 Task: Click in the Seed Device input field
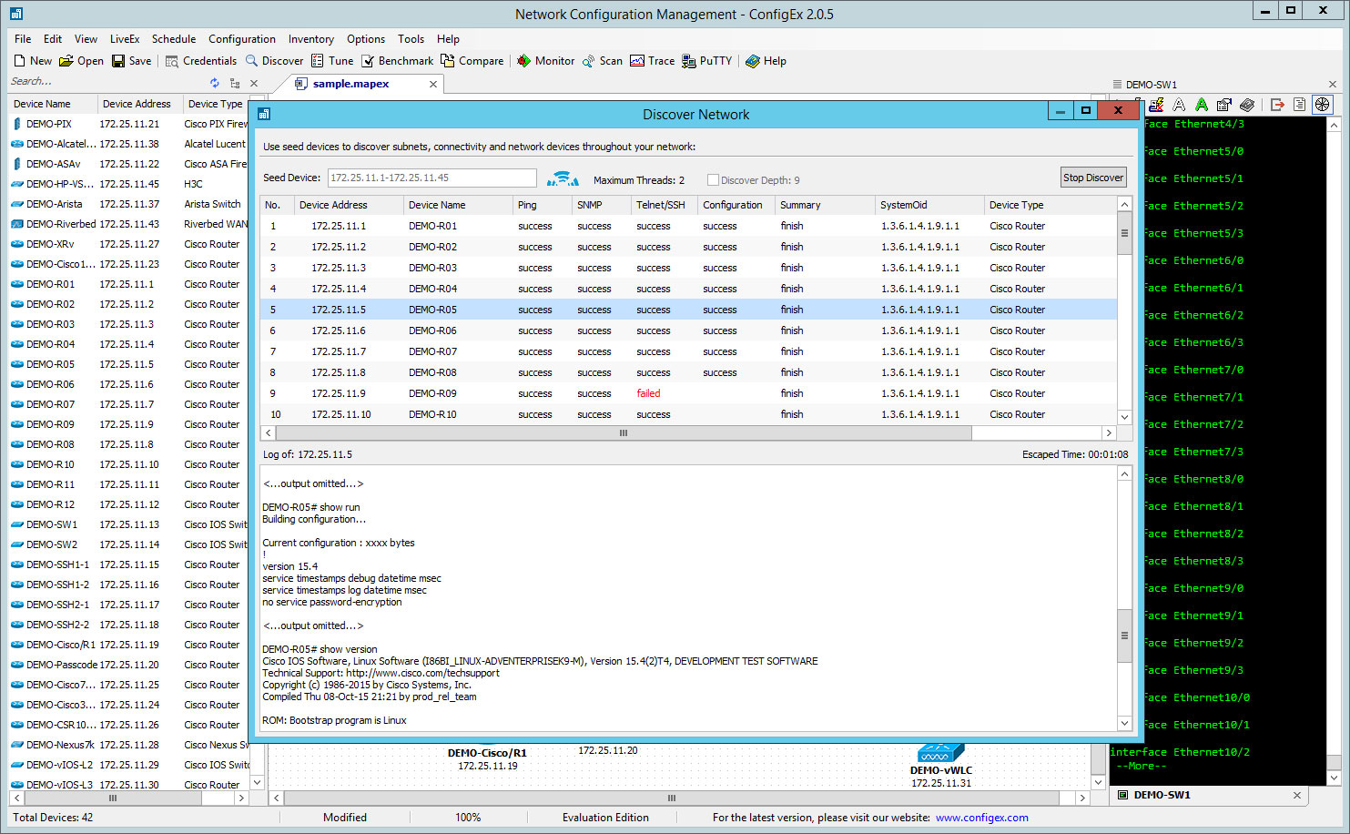431,178
